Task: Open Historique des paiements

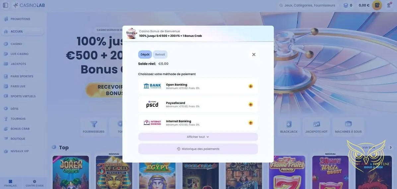Action: [198, 149]
